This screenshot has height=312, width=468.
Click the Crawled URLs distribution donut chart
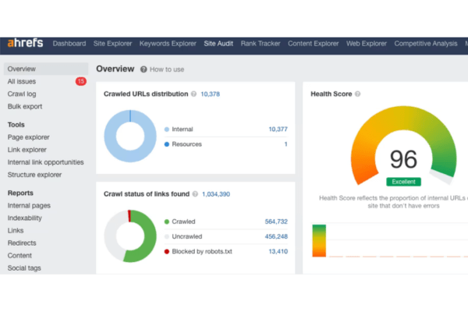[x=130, y=136]
